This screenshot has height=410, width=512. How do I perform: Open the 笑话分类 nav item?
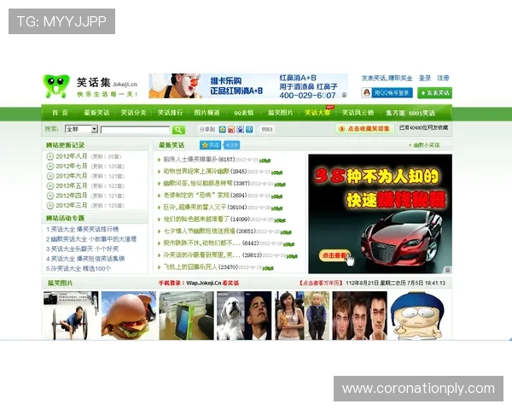(133, 113)
